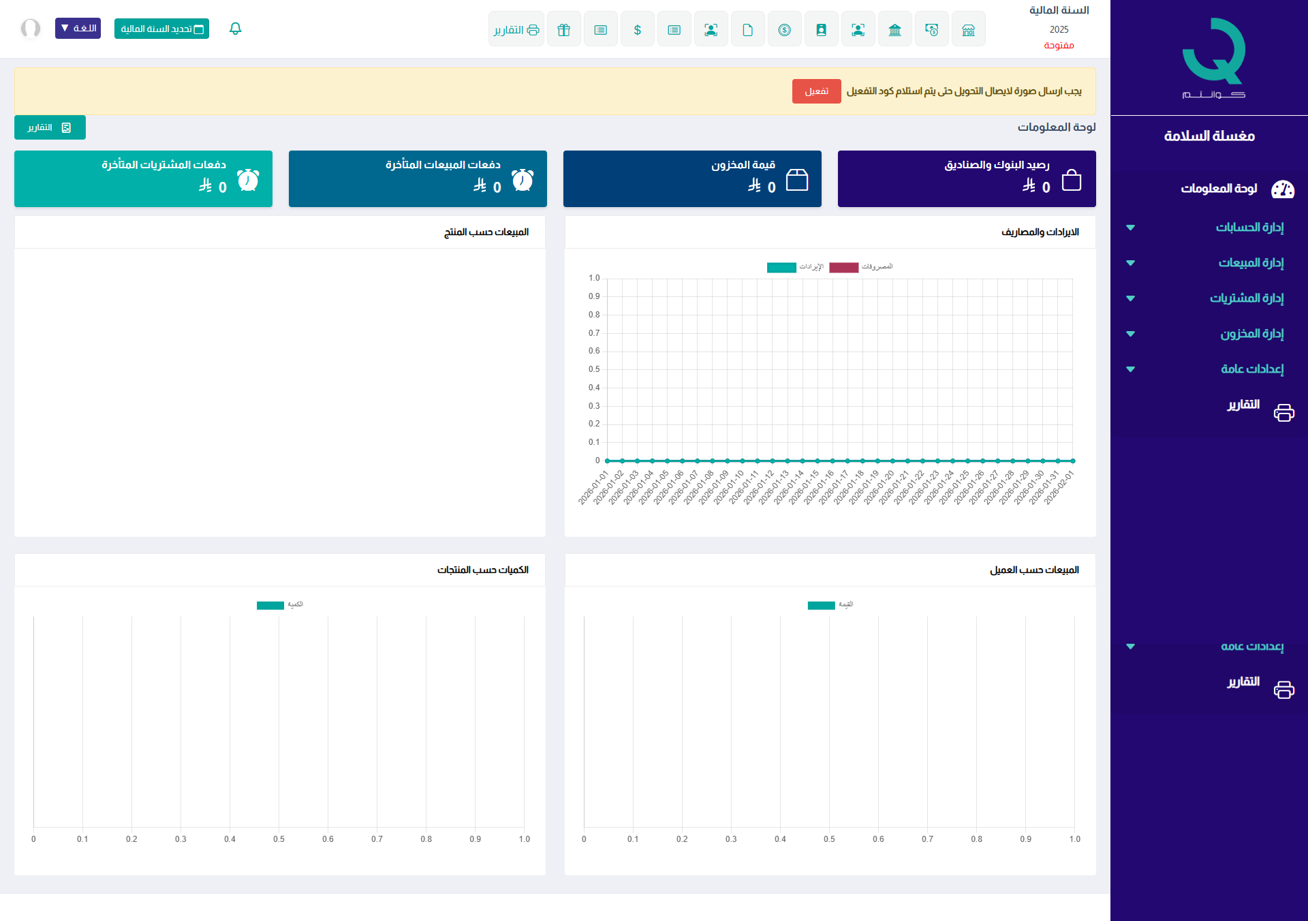1308x921 pixels.
Task: Open notifications bell icon
Action: tap(235, 29)
